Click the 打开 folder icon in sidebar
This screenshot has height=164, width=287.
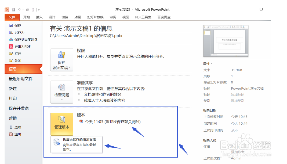11,54
